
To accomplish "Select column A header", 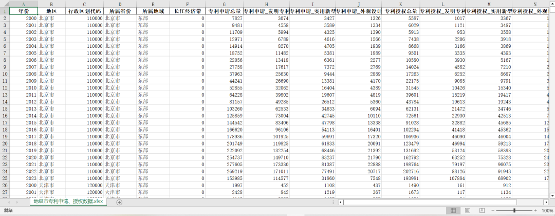I will [x=23, y=4].
